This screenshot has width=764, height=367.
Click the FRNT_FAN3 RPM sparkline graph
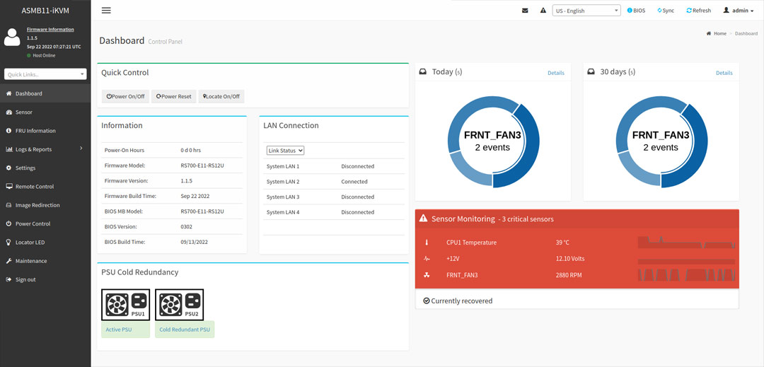(686, 274)
